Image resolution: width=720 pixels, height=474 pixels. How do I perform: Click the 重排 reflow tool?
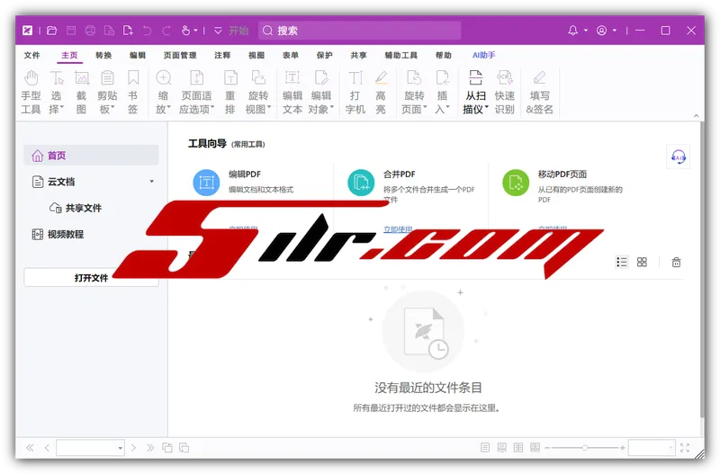coord(230,93)
